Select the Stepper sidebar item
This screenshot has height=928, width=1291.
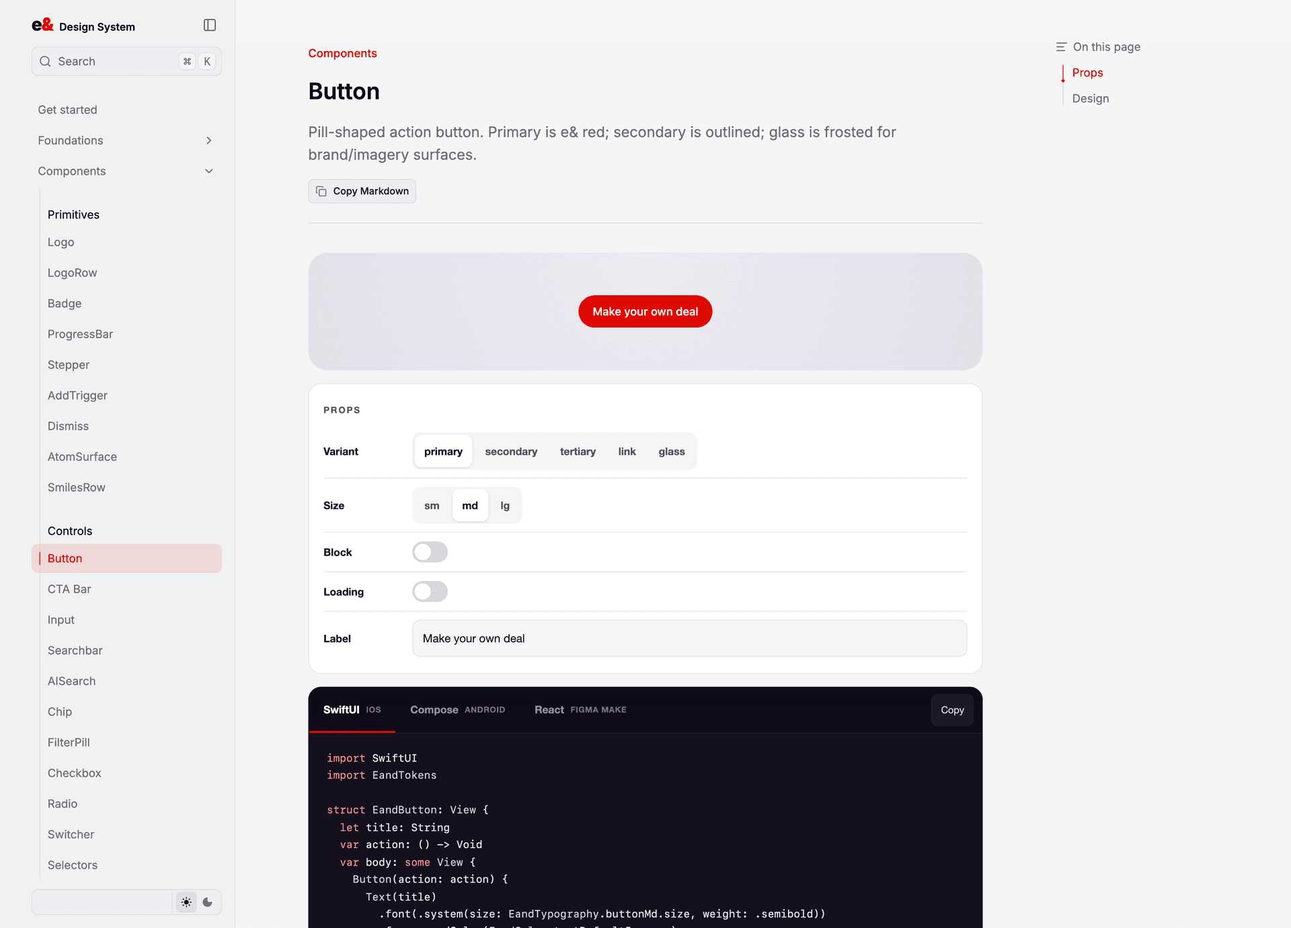pyautogui.click(x=126, y=364)
